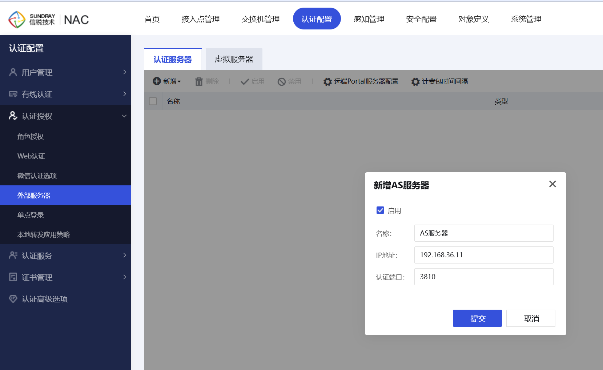Click the 认证端口 input field
This screenshot has width=603, height=370.
[x=484, y=277]
